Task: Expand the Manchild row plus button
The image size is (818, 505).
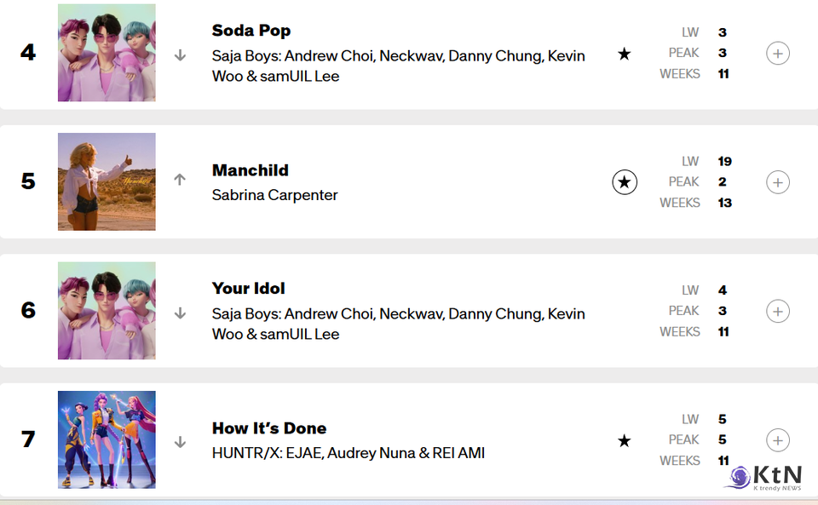Action: pyautogui.click(x=777, y=182)
